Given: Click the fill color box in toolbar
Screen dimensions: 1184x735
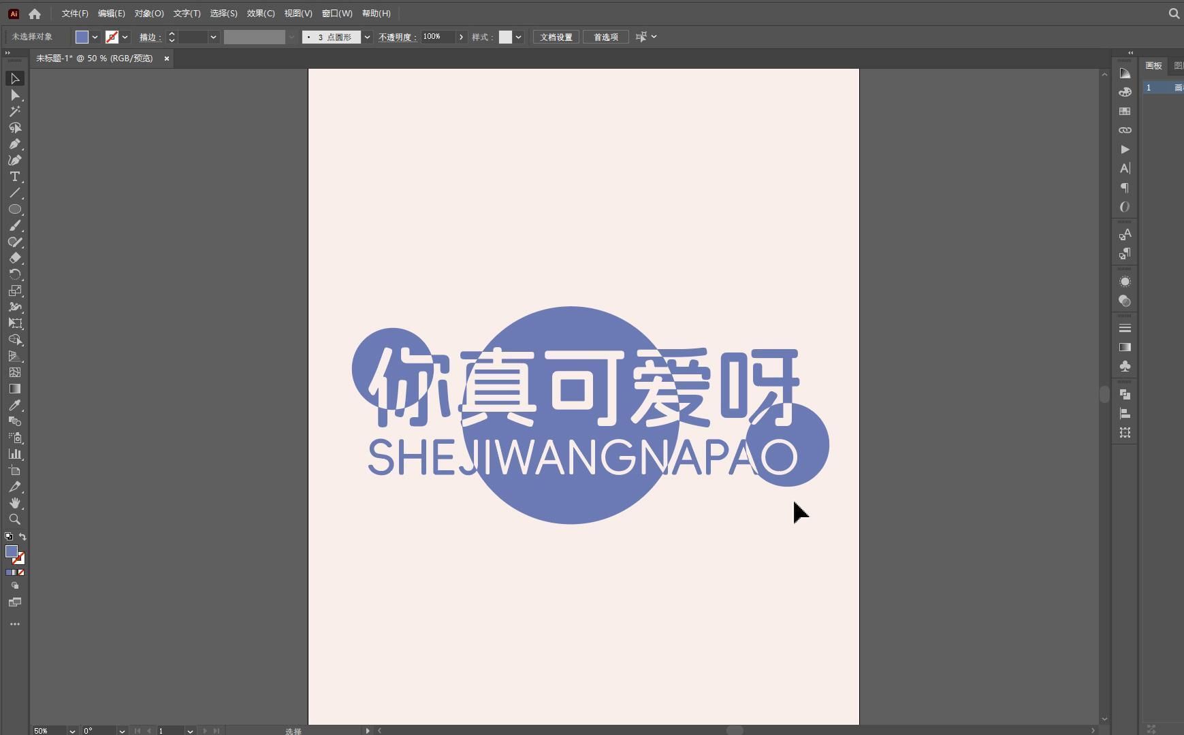Looking at the screenshot, I should pos(11,552).
